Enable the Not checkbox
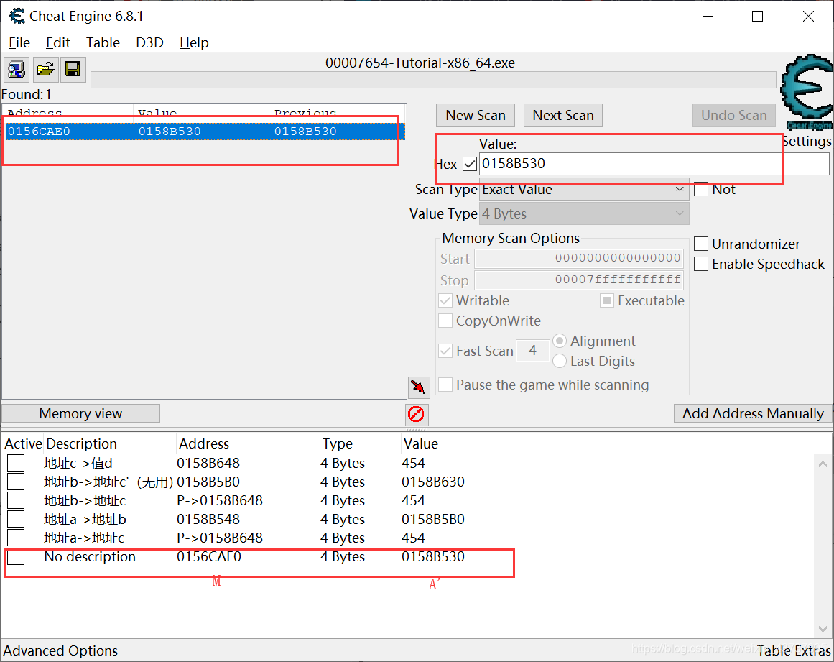Image resolution: width=834 pixels, height=662 pixels. [x=701, y=190]
